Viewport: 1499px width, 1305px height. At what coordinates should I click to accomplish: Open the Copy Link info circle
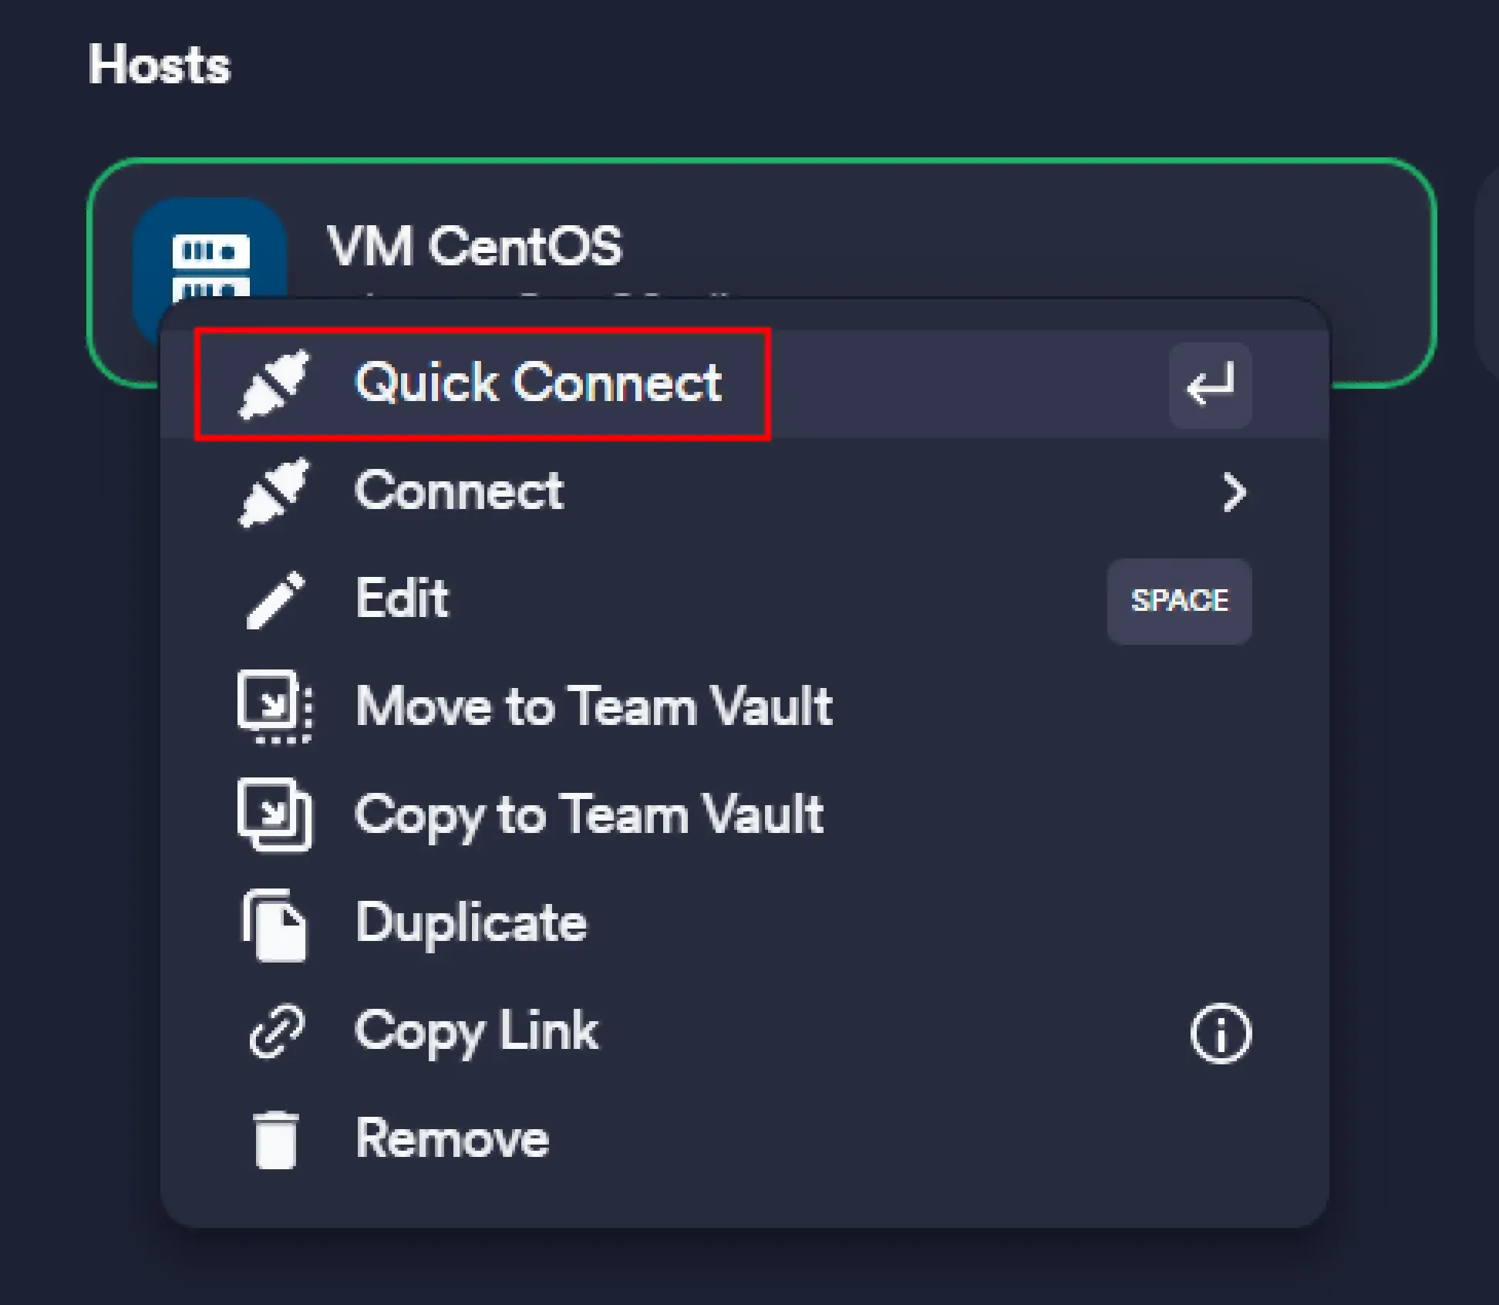[x=1221, y=1034]
